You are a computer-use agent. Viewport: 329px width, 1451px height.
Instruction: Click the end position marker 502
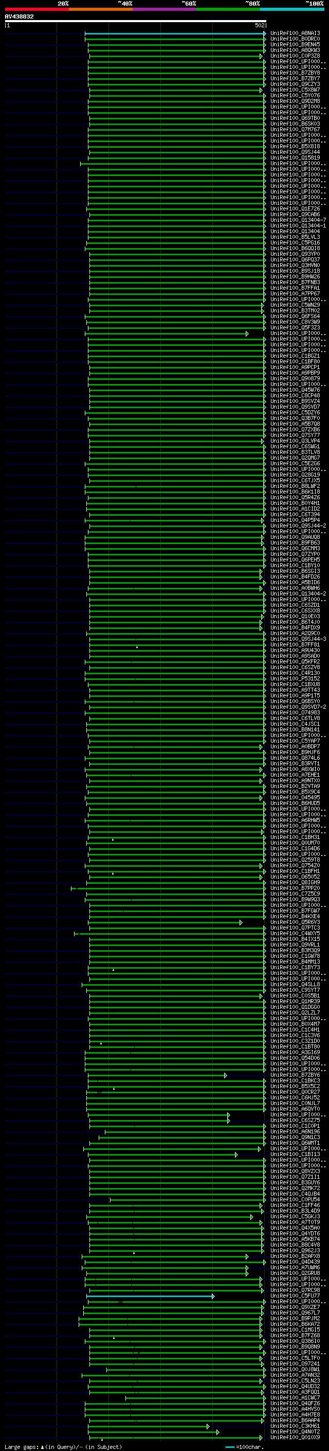[x=260, y=25]
